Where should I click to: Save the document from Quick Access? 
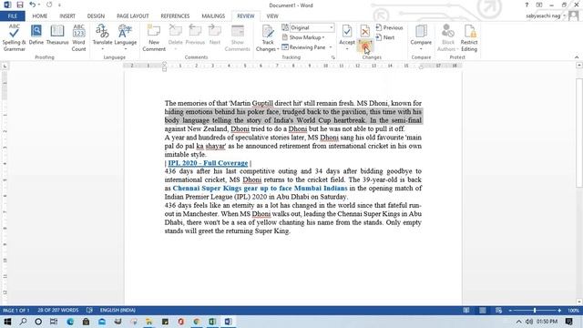tap(20, 5)
